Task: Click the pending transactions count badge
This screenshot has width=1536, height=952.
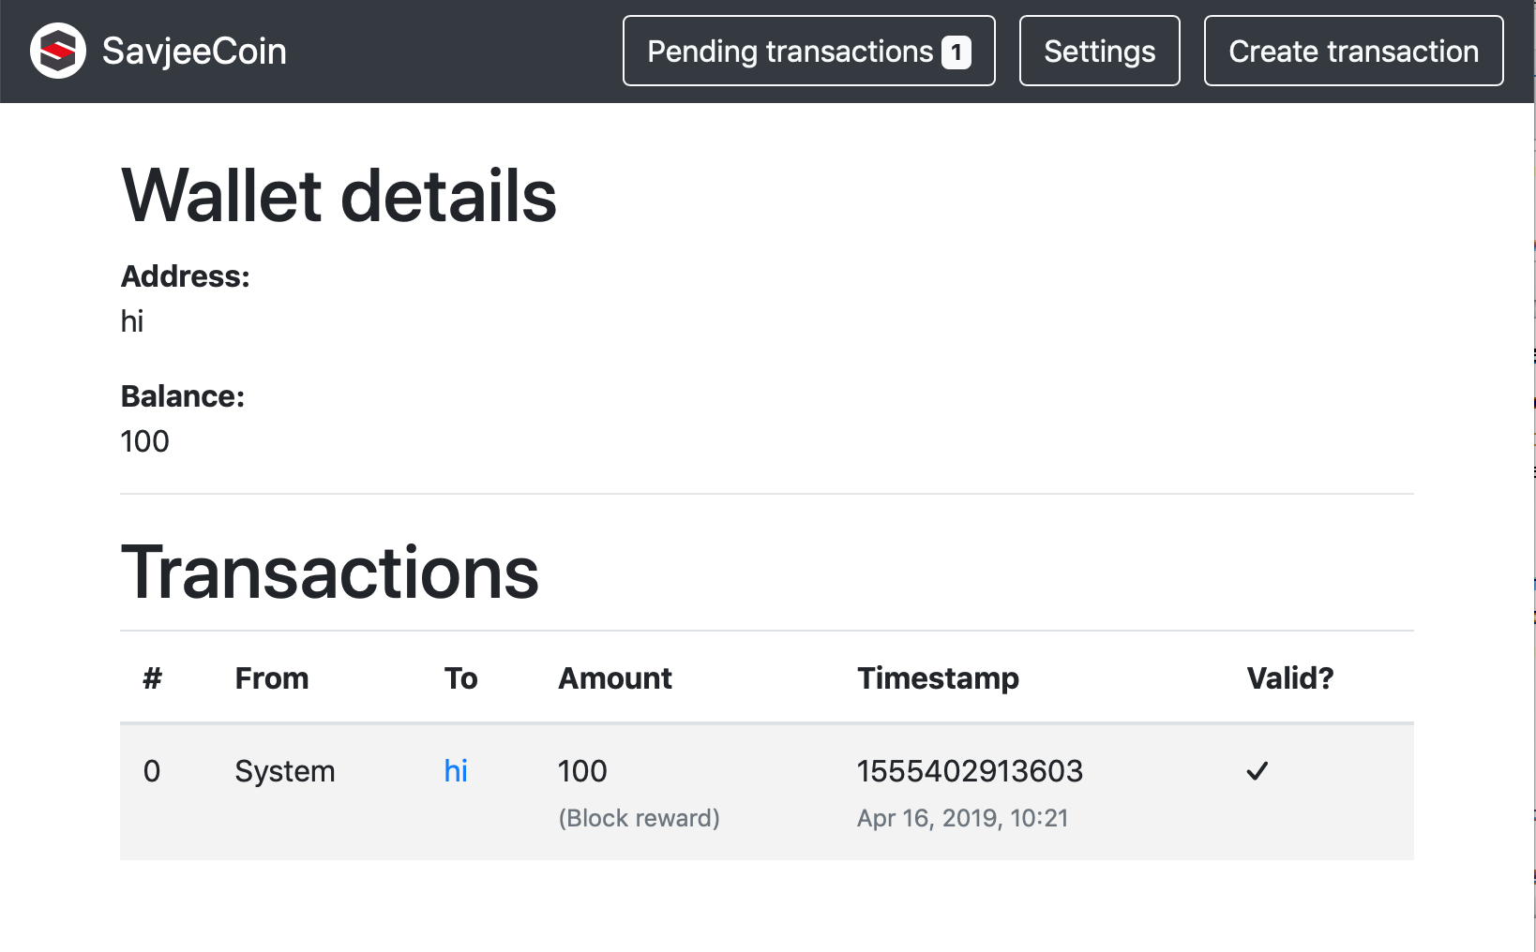Action: click(x=956, y=52)
